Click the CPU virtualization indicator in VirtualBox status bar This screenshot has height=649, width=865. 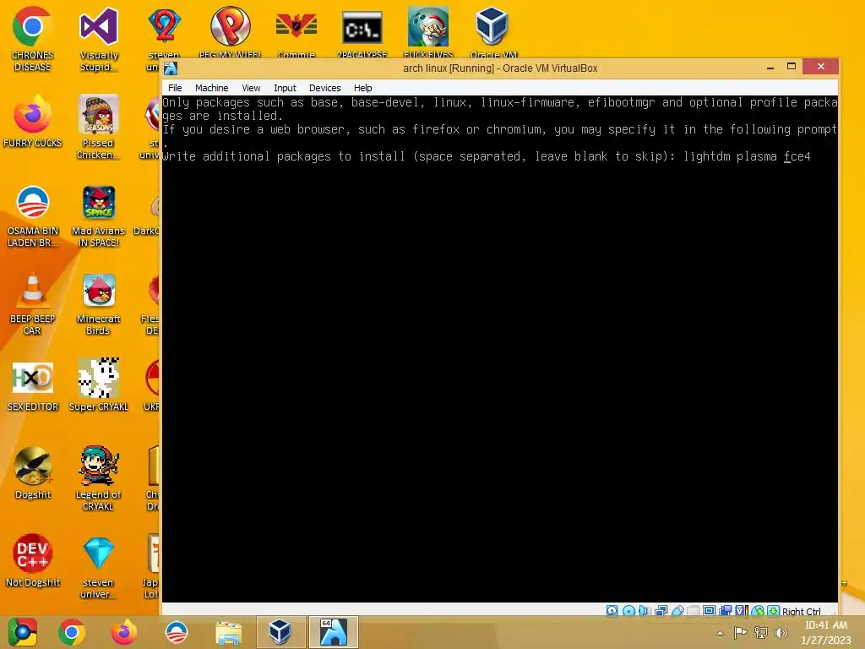(742, 611)
